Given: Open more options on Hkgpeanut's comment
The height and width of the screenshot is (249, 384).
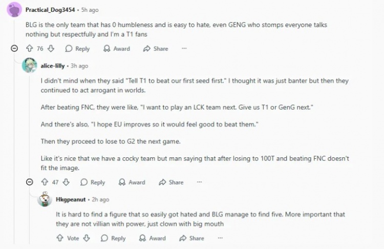Looking at the screenshot, I should (220, 238).
